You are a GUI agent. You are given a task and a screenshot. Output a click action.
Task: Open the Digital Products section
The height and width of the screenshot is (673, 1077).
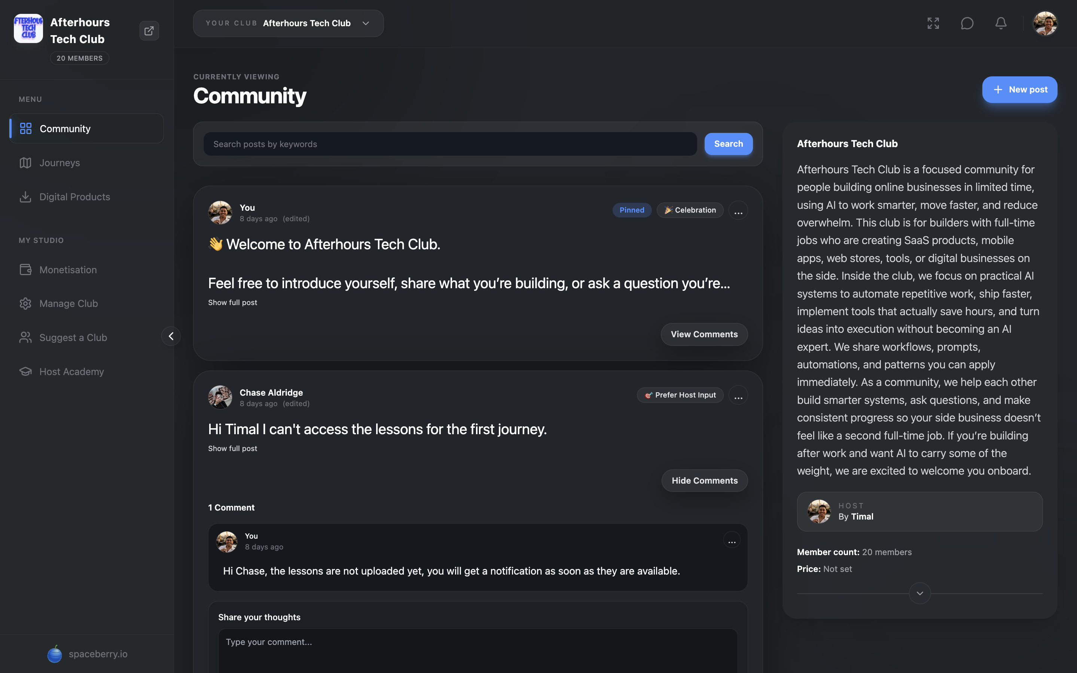point(74,196)
